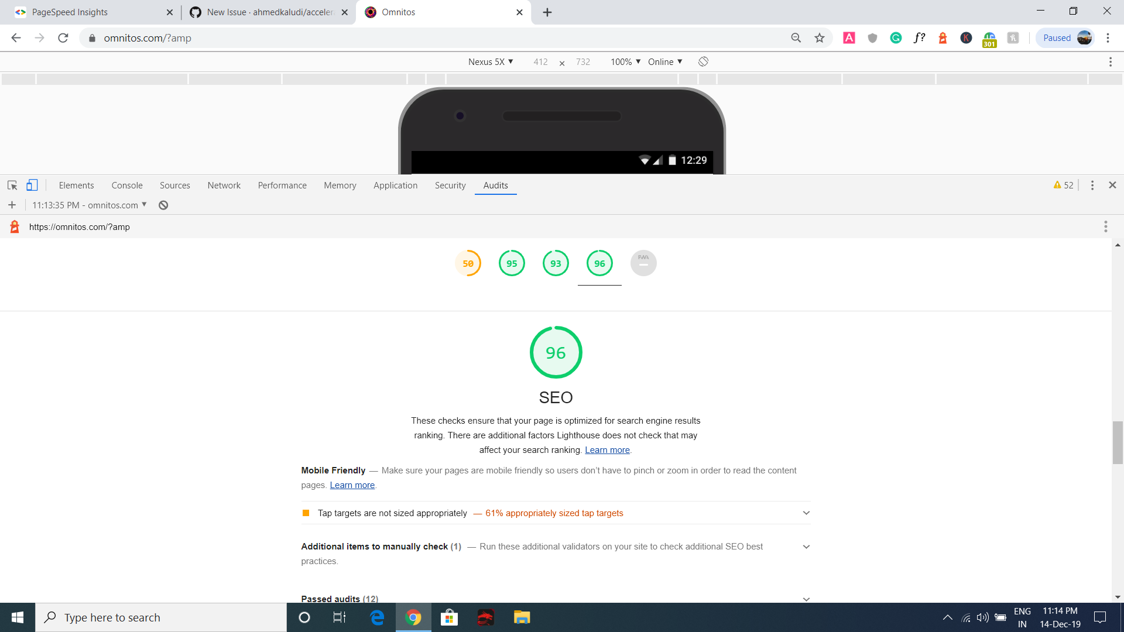Open the Lighthouse extension in the toolbar

943,37
